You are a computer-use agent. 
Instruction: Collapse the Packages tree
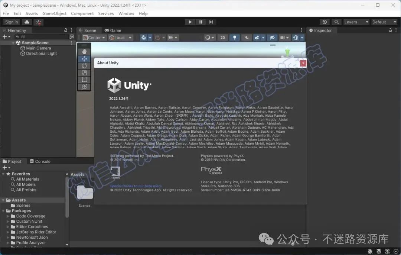point(3,211)
